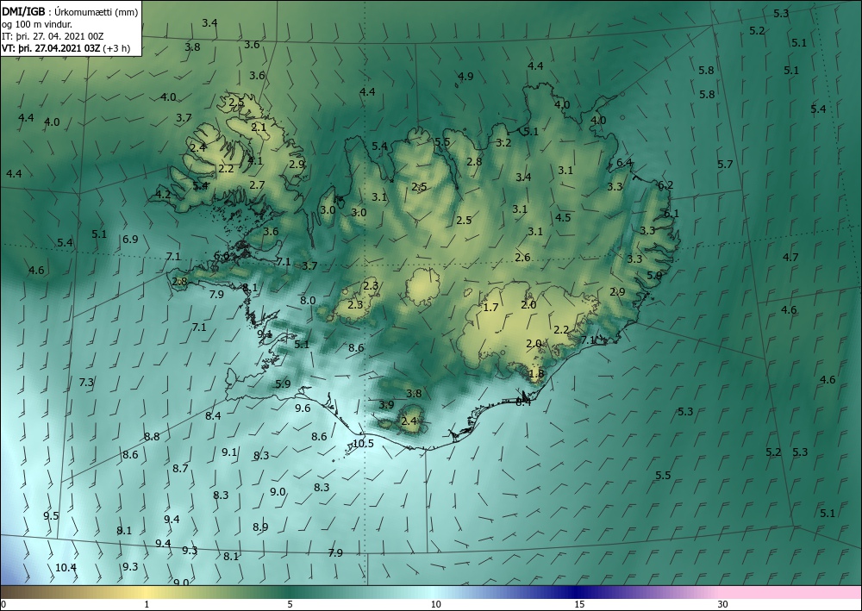Click the 8.8 value southwest of the peninsula

point(152,437)
